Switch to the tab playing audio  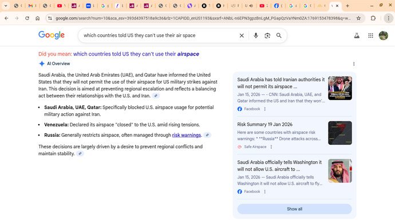coord(249,6)
